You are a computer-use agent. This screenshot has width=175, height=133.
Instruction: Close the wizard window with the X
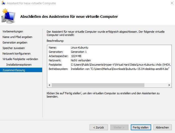[x=172, y=3]
